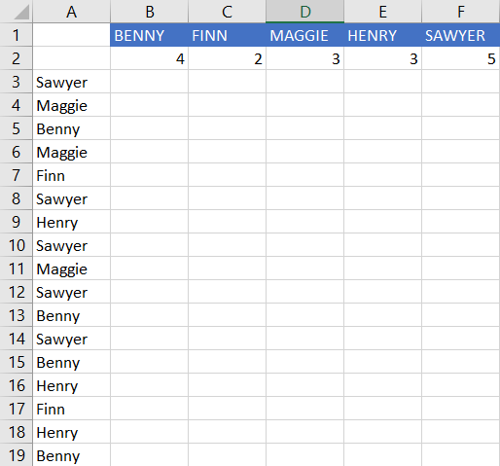
Task: Select cell C2 containing 2
Action: coord(227,58)
